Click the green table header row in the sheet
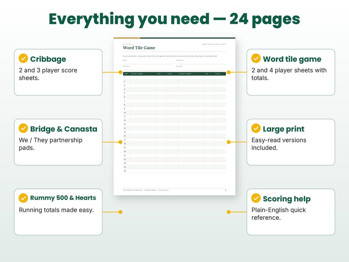The width and height of the screenshot is (349, 262). 174,74
